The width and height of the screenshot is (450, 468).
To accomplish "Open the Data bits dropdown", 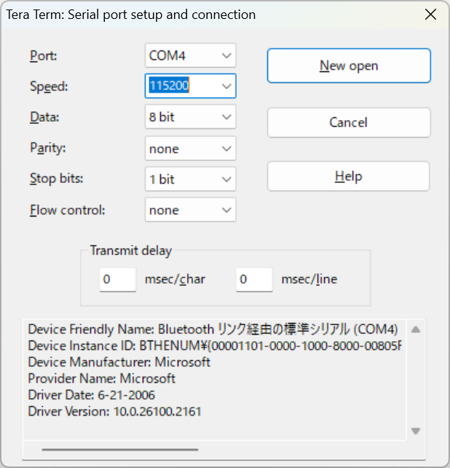I will click(190, 117).
